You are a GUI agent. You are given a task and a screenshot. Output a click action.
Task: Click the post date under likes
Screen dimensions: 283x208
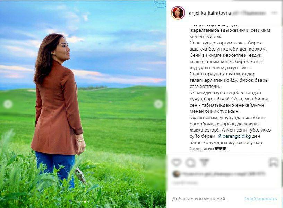pos(185,183)
